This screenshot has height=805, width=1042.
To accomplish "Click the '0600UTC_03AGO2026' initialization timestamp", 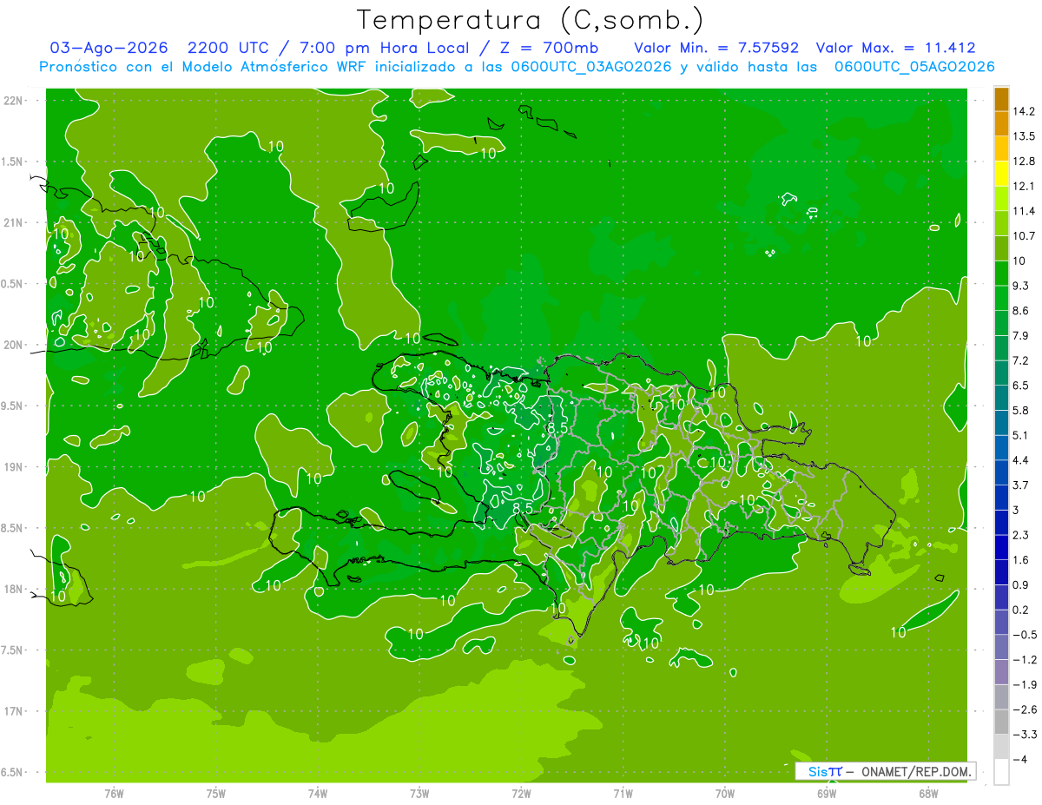I will [x=591, y=67].
